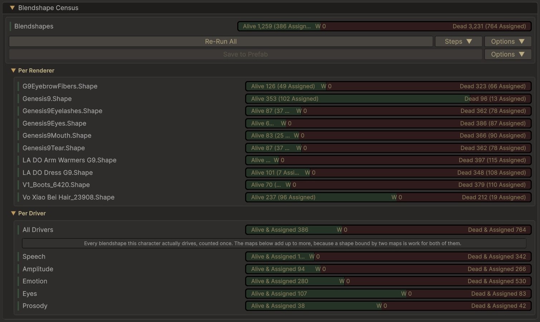Open the Options dropdown beside Save to Prefab
Image resolution: width=540 pixels, height=322 pixels.
[508, 54]
